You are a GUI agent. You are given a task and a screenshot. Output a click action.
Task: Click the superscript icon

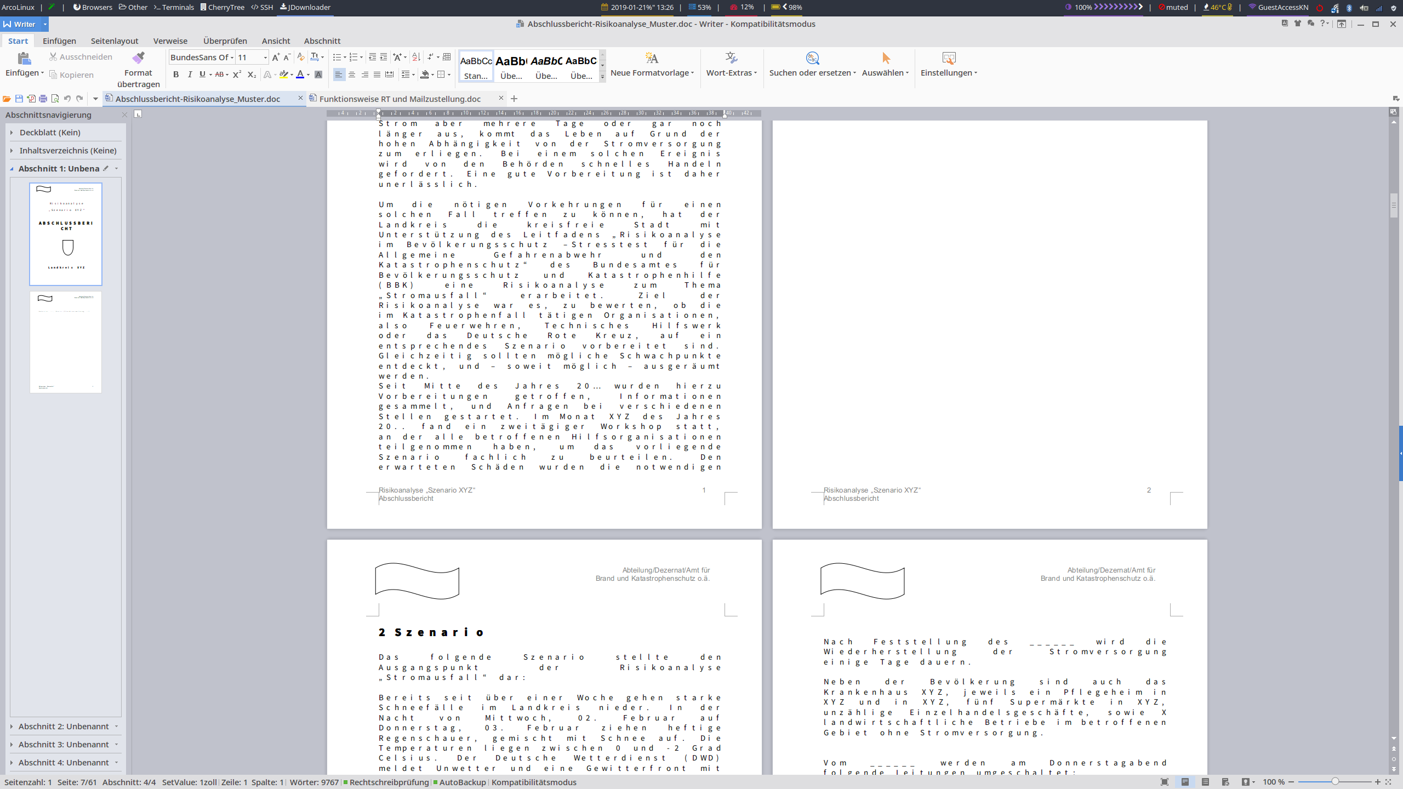point(237,75)
